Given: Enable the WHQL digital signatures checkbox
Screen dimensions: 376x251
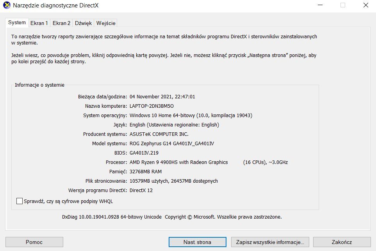Looking at the screenshot, I should pos(18,201).
